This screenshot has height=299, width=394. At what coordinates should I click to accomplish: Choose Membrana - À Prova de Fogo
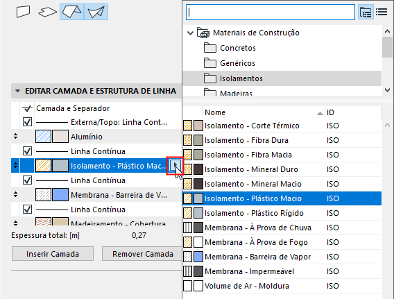coord(282,242)
